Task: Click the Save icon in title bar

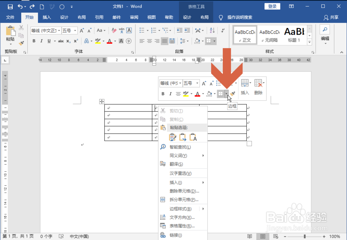Action: (10, 7)
